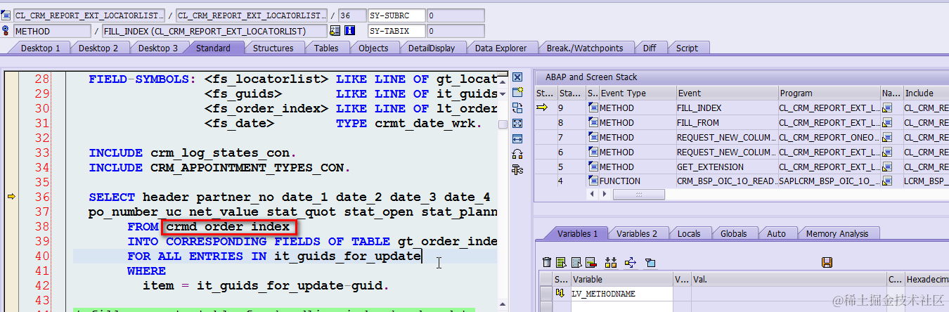Click the CRM_BSP_OIC_1O_READ event cell
Image resolution: width=949 pixels, height=312 pixels.
(726, 181)
